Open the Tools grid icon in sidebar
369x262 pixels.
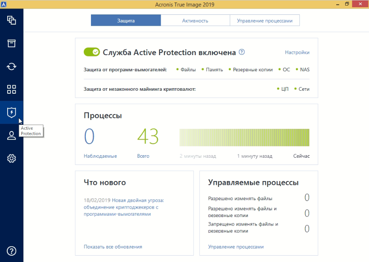point(11,89)
